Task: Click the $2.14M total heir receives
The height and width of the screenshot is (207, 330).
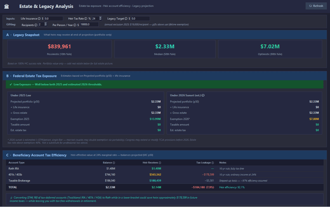Action: [156, 187]
